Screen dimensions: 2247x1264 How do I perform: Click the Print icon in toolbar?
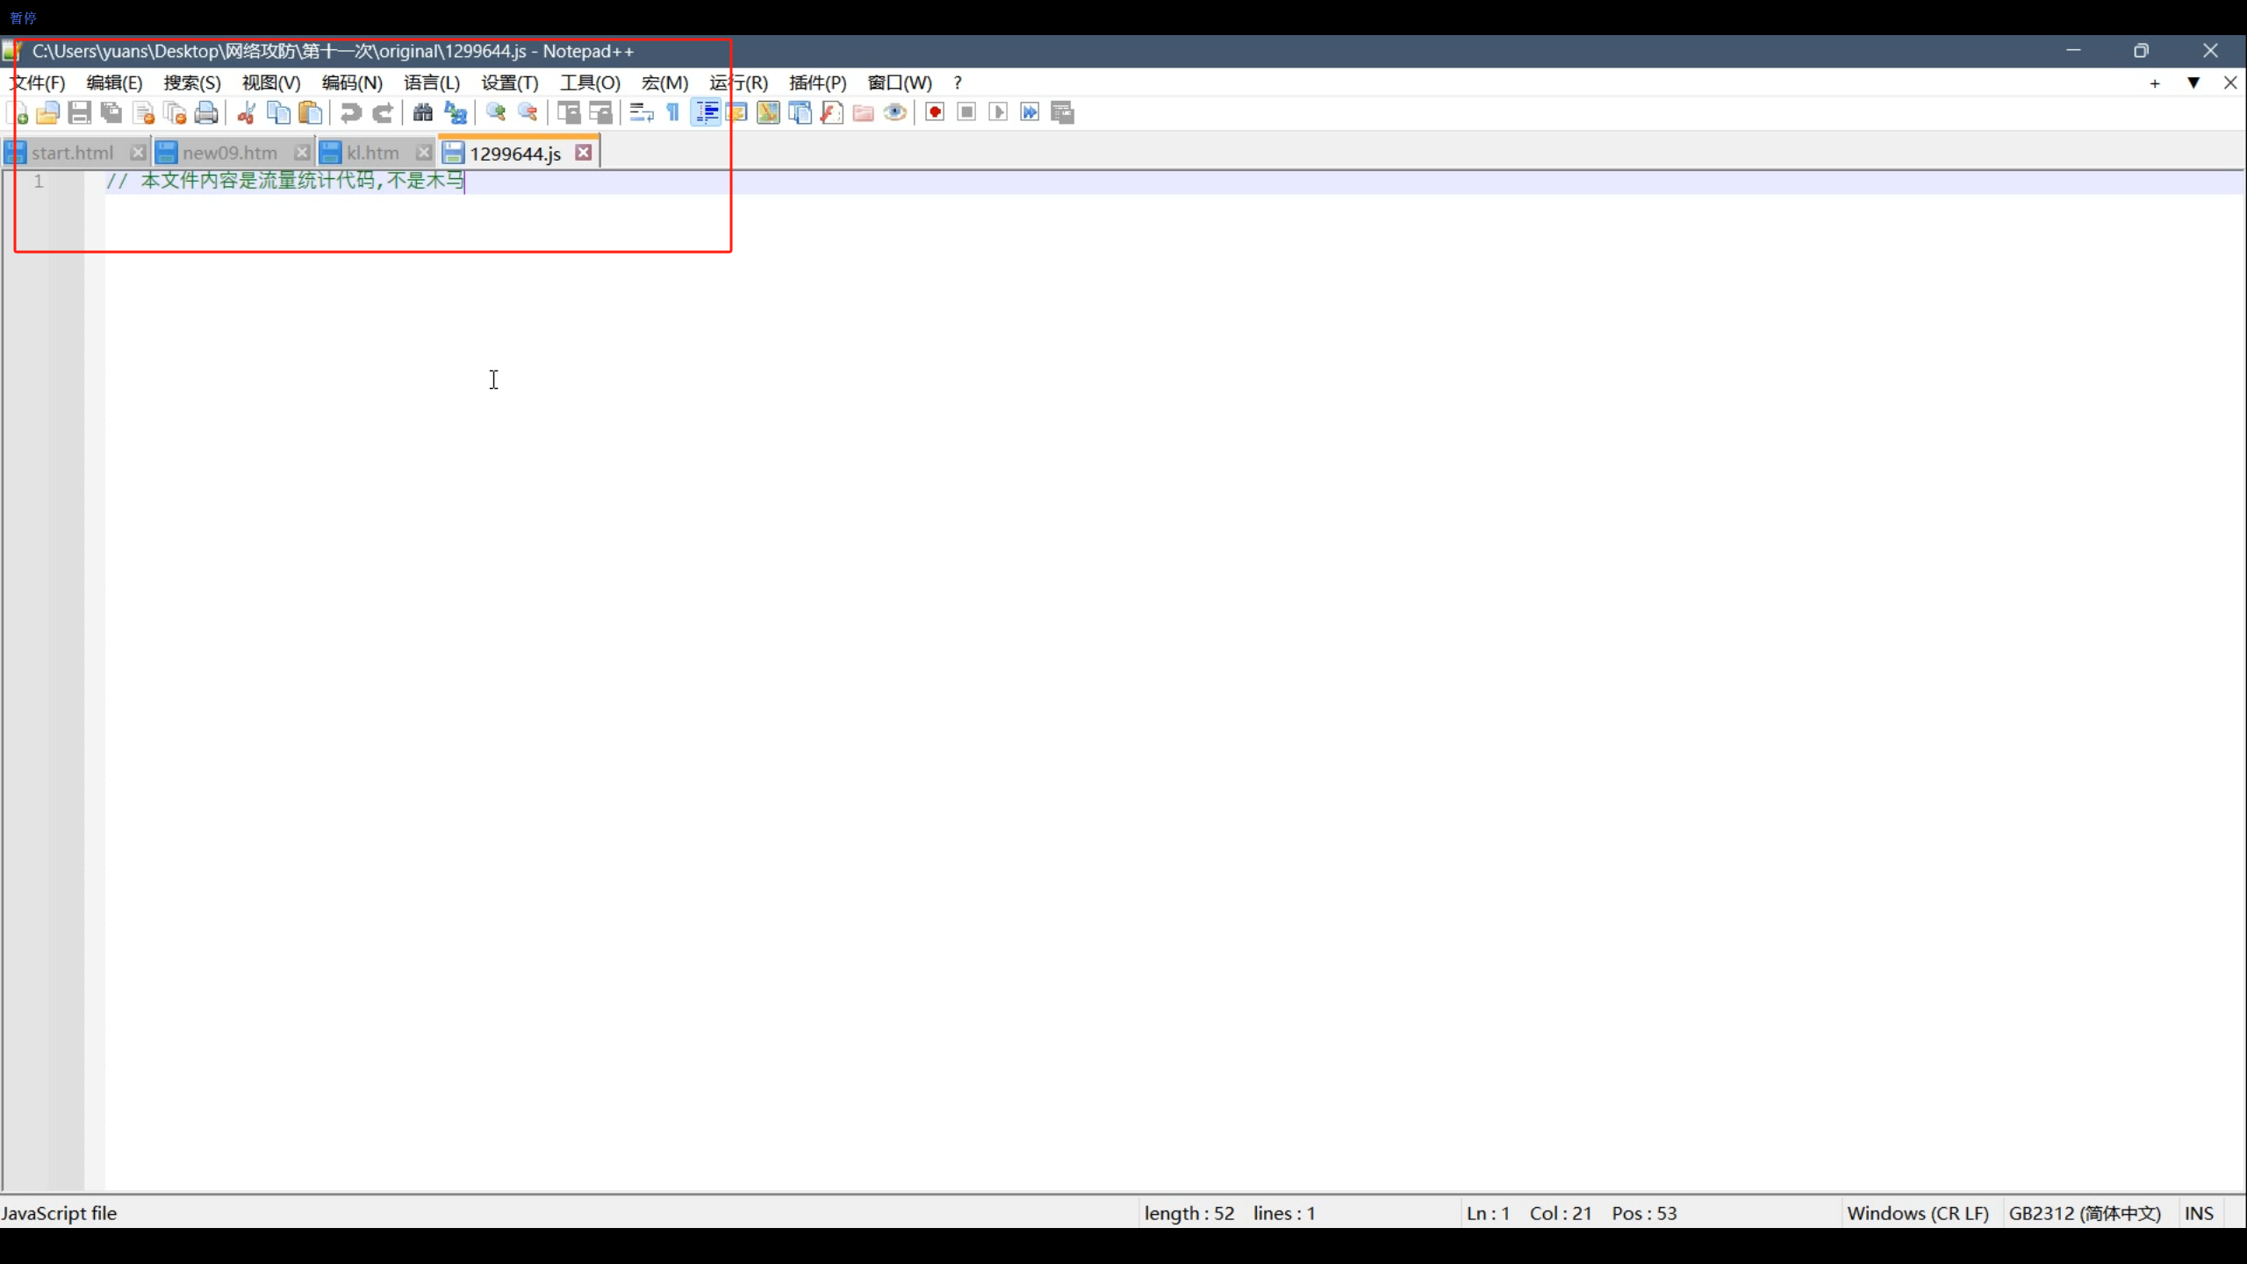(x=206, y=112)
